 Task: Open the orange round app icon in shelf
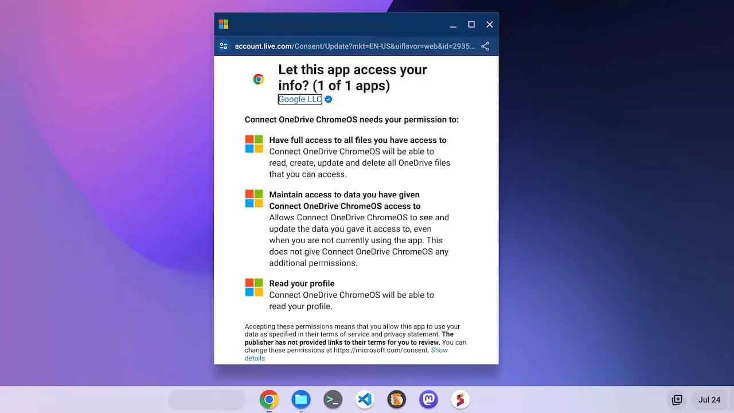[397, 399]
